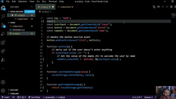Click Live Share in the status bar

point(34,97)
